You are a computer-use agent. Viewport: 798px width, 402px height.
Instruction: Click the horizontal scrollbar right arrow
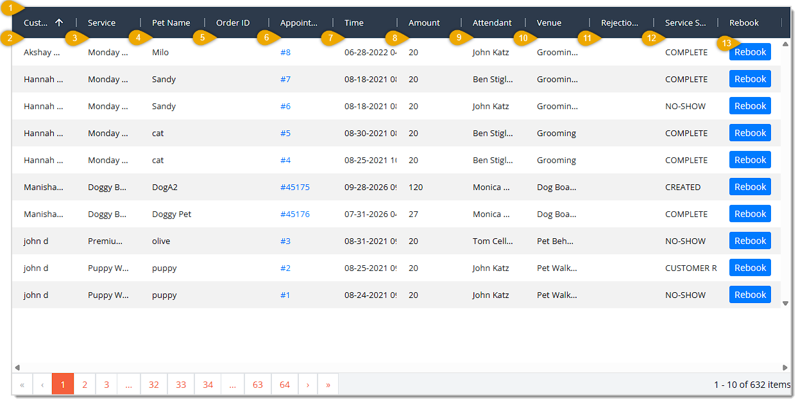click(785, 367)
